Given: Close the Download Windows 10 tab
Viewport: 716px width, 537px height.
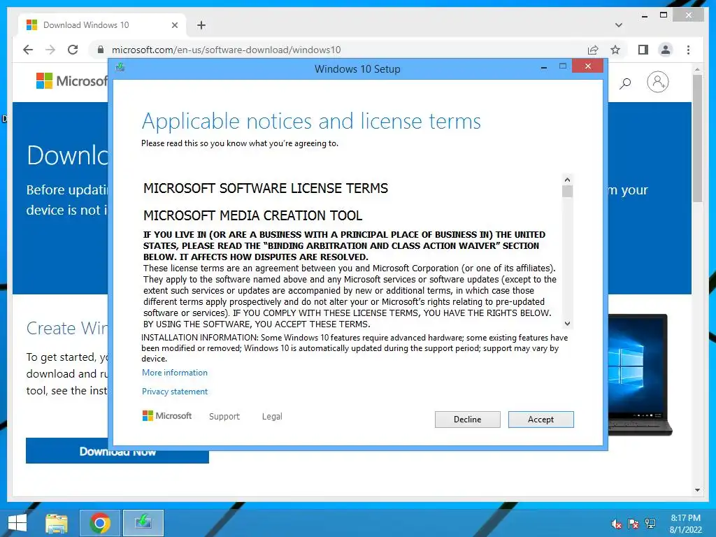Looking at the screenshot, I should pos(174,25).
